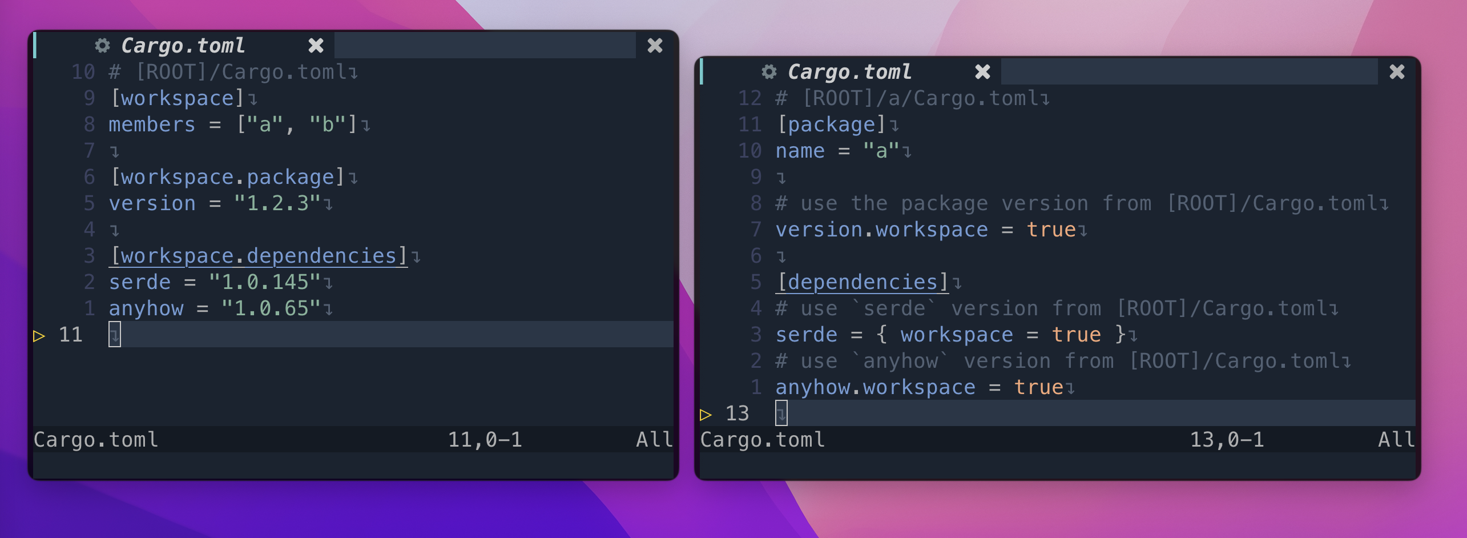
Task: Click the X icon inside the left window's tab
Action: (316, 46)
